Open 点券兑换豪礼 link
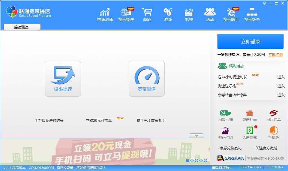 (230, 148)
